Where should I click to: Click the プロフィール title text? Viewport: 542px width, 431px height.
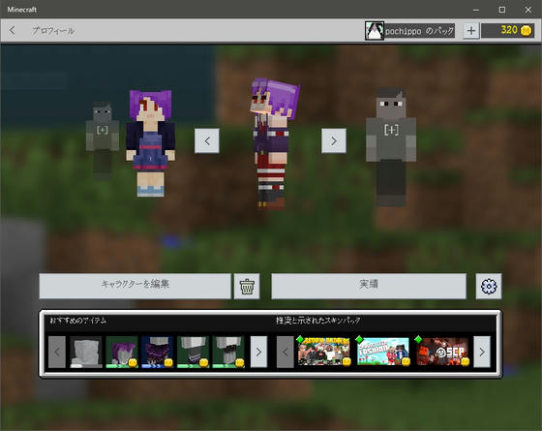click(x=53, y=30)
